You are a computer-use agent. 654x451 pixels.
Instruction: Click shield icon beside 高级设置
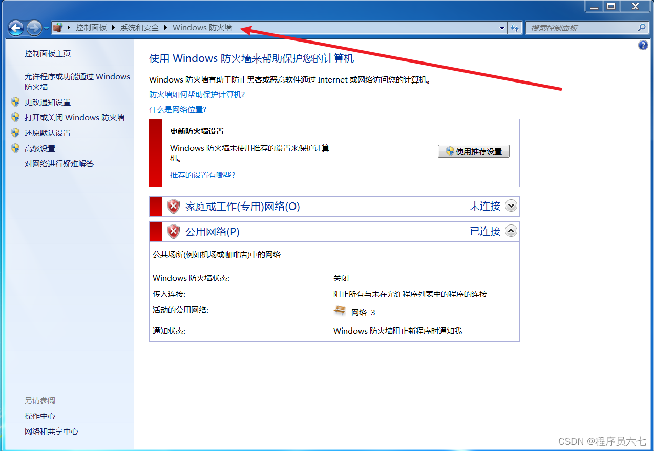15,148
